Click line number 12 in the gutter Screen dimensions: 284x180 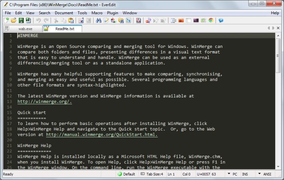click(x=10, y=96)
